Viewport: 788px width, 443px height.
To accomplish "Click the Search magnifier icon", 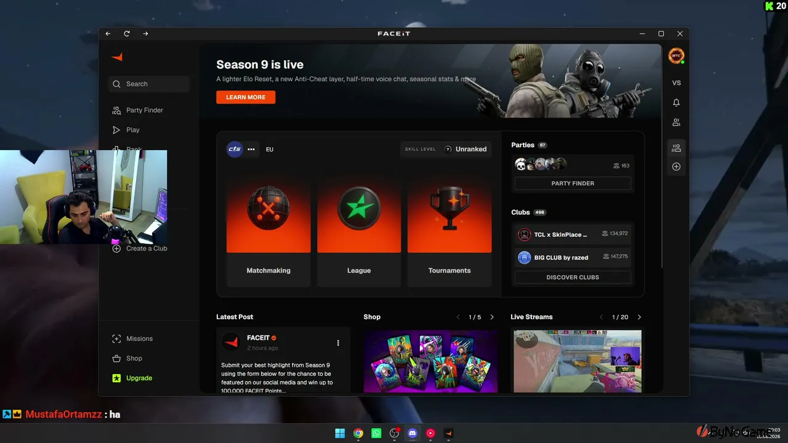I will 116,84.
